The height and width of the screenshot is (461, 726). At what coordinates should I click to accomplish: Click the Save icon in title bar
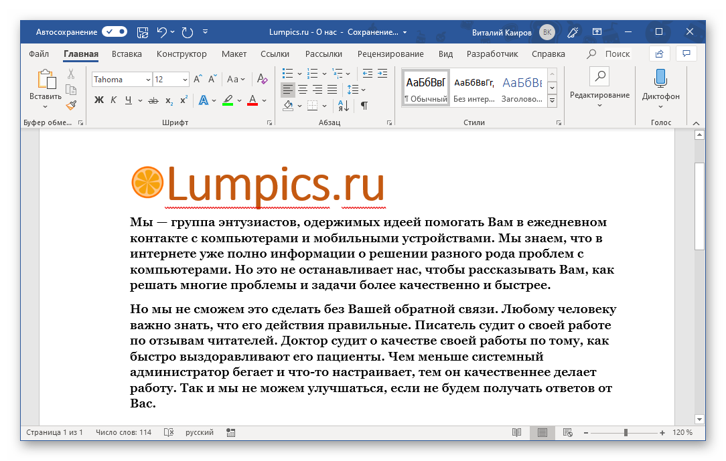click(143, 32)
